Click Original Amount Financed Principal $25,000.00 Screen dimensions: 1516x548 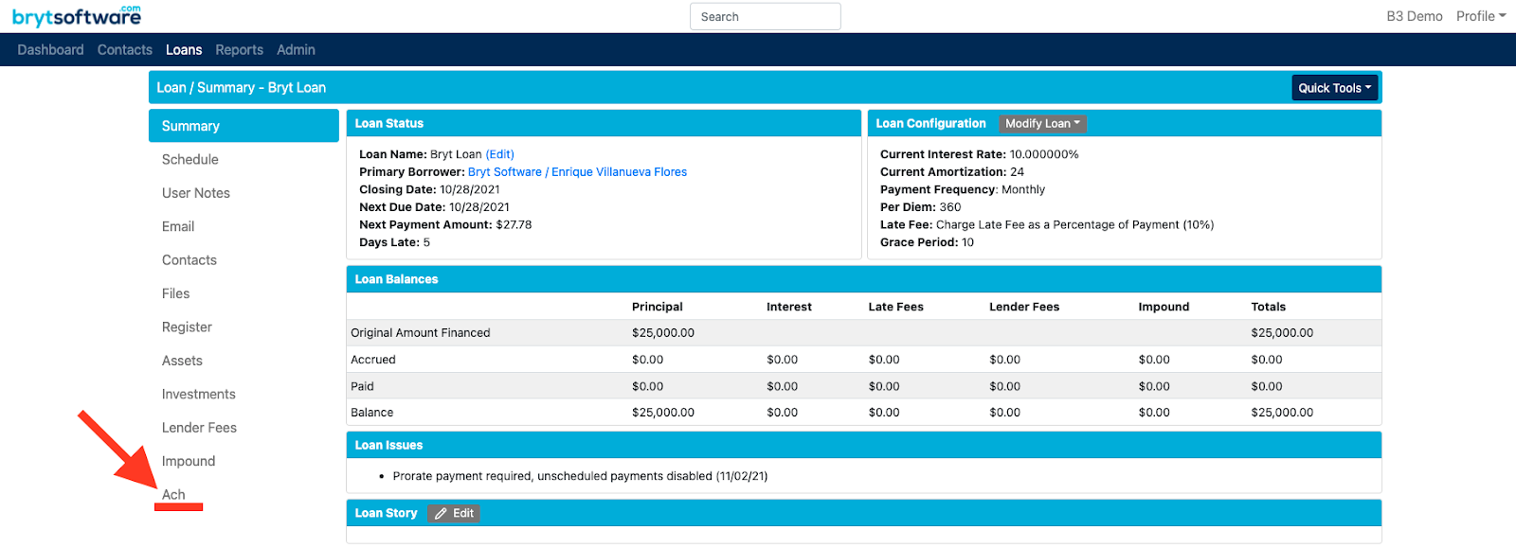point(663,333)
